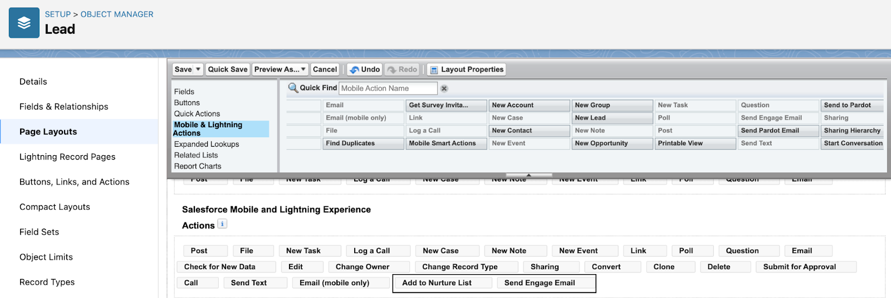891x298 pixels.
Task: Open the Preview As dropdown
Action: [x=280, y=69]
